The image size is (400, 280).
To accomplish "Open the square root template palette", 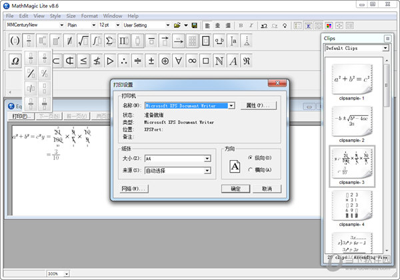I will 83,41.
